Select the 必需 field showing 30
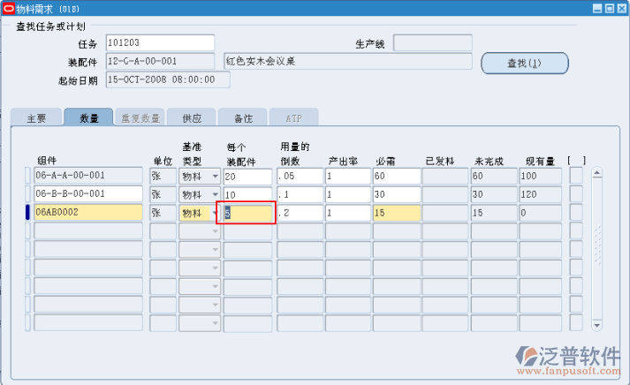 tap(396, 194)
